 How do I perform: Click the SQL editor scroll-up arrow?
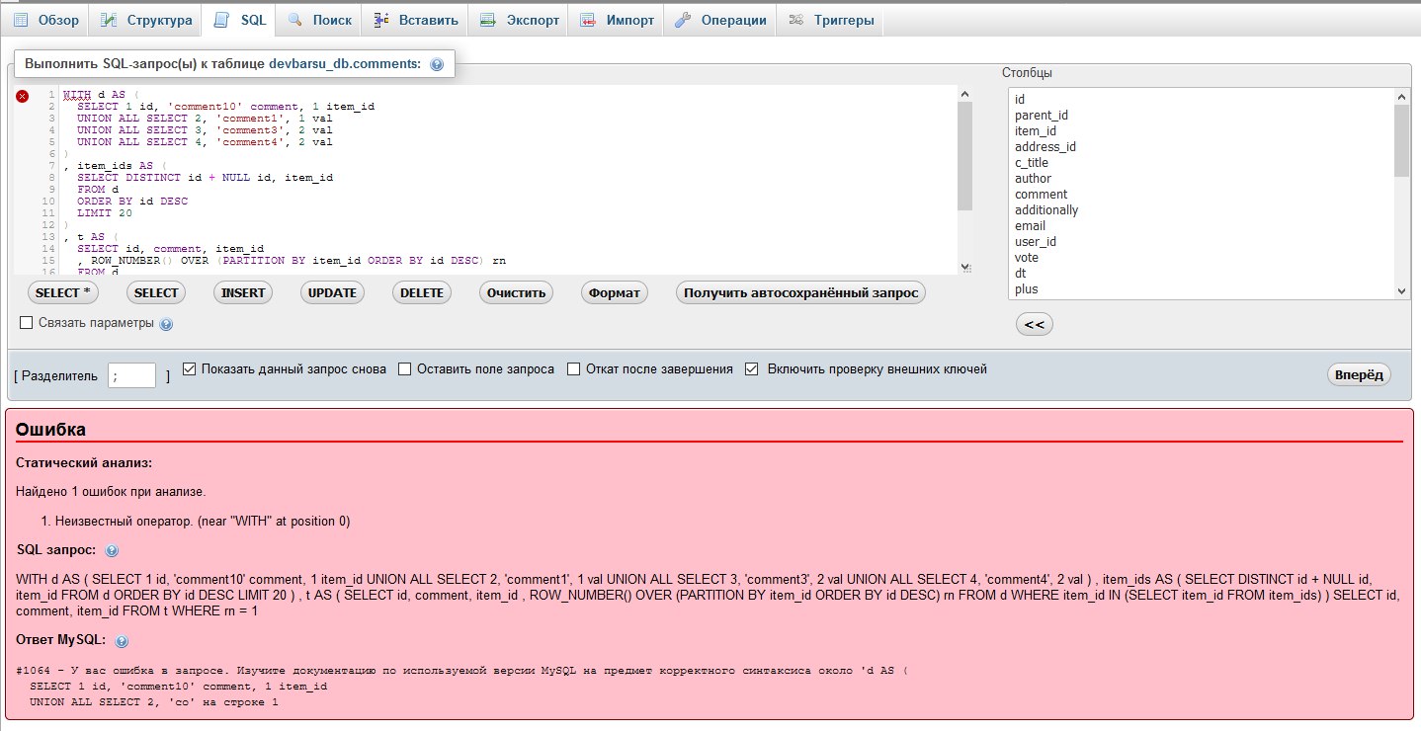pos(964,93)
